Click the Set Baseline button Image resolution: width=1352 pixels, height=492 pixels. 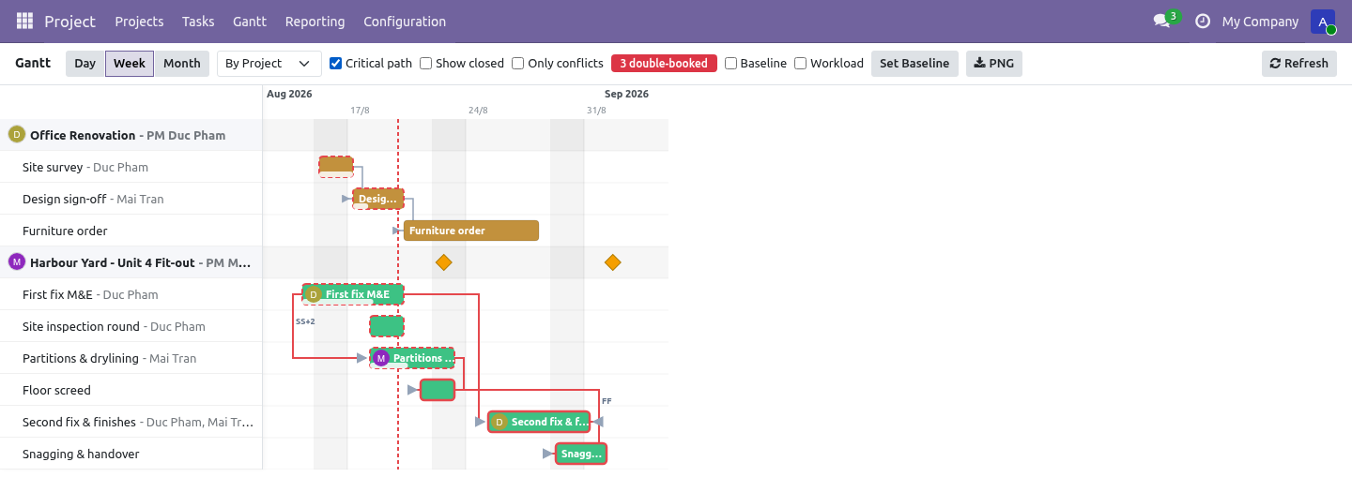pyautogui.click(x=914, y=64)
